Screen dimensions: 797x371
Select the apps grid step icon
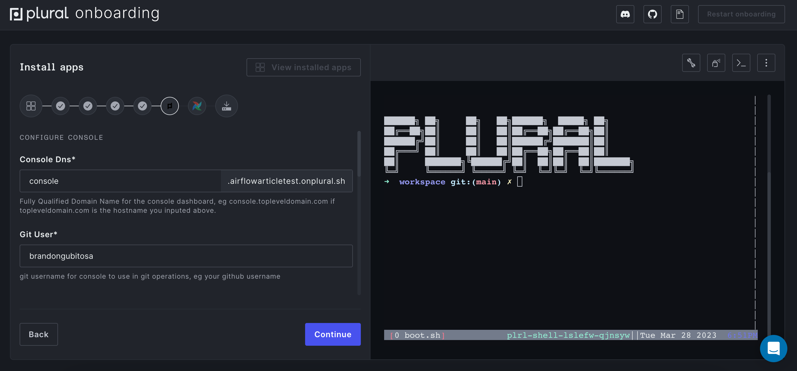pos(31,106)
